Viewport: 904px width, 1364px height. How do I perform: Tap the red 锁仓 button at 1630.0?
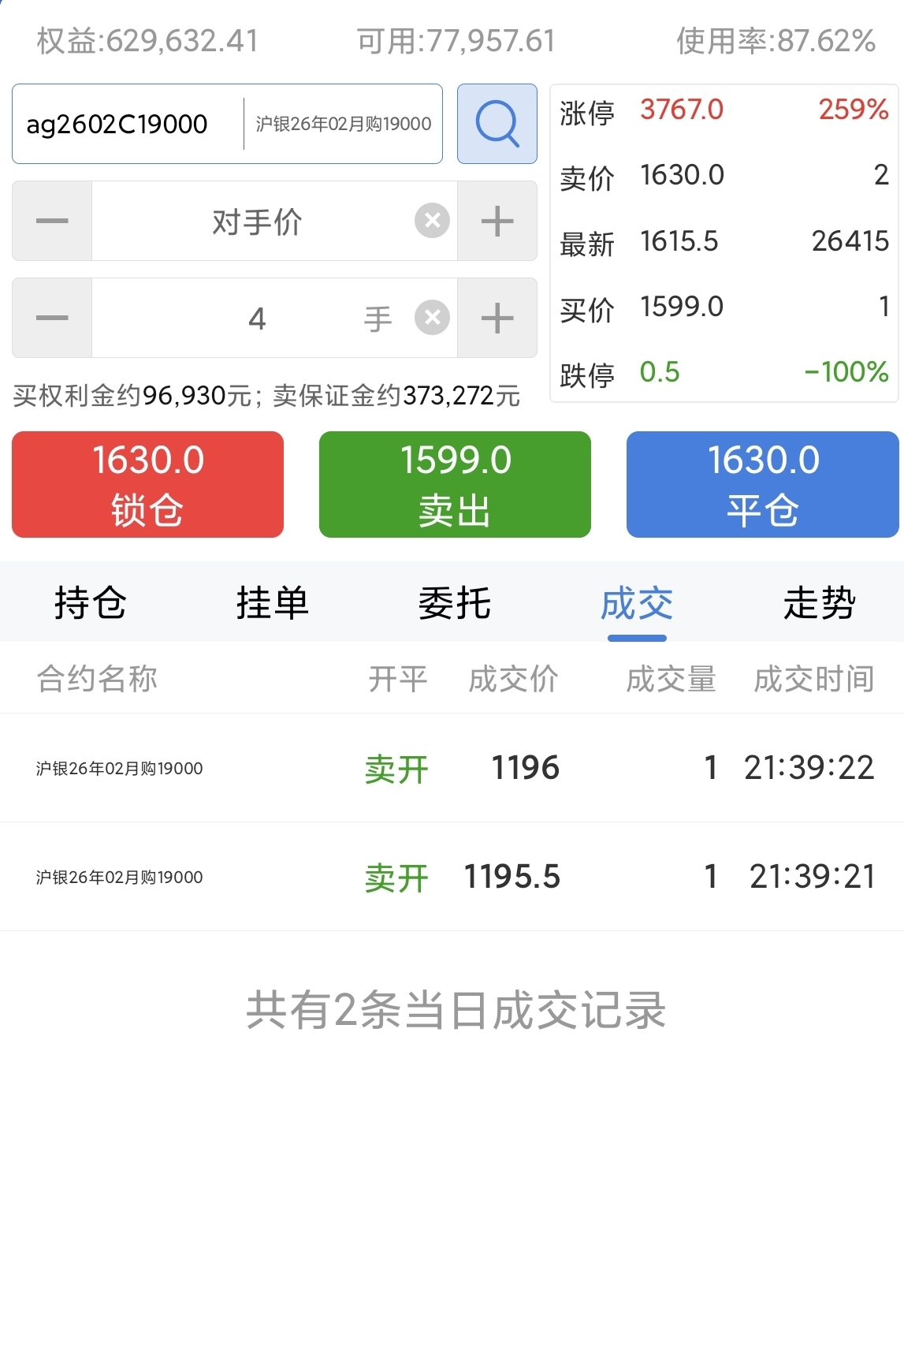click(147, 484)
